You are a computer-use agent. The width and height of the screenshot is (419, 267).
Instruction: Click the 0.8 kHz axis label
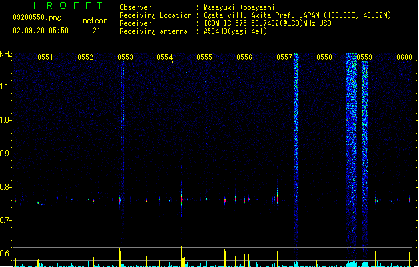point(5,187)
